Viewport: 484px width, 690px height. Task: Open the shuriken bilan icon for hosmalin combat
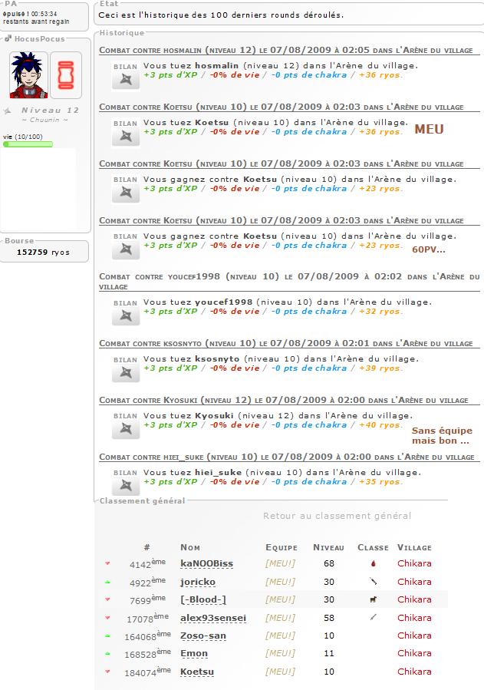pyautogui.click(x=126, y=80)
